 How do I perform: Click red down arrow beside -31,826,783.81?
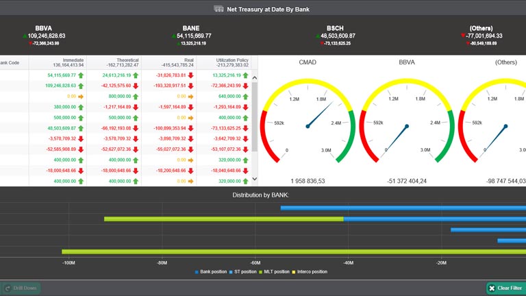click(190, 75)
